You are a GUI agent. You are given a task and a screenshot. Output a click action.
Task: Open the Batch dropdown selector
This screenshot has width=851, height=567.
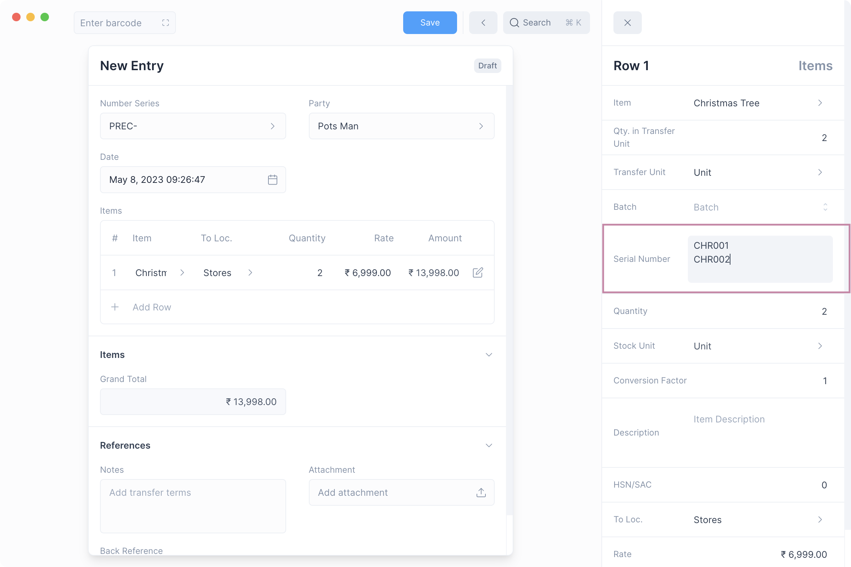coord(825,207)
